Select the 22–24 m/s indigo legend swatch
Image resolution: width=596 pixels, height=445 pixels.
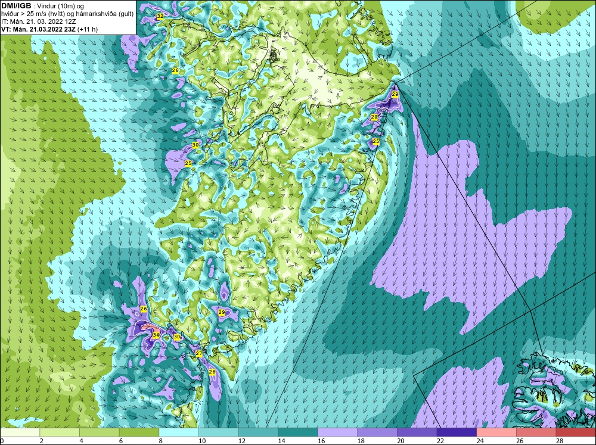pos(457,432)
